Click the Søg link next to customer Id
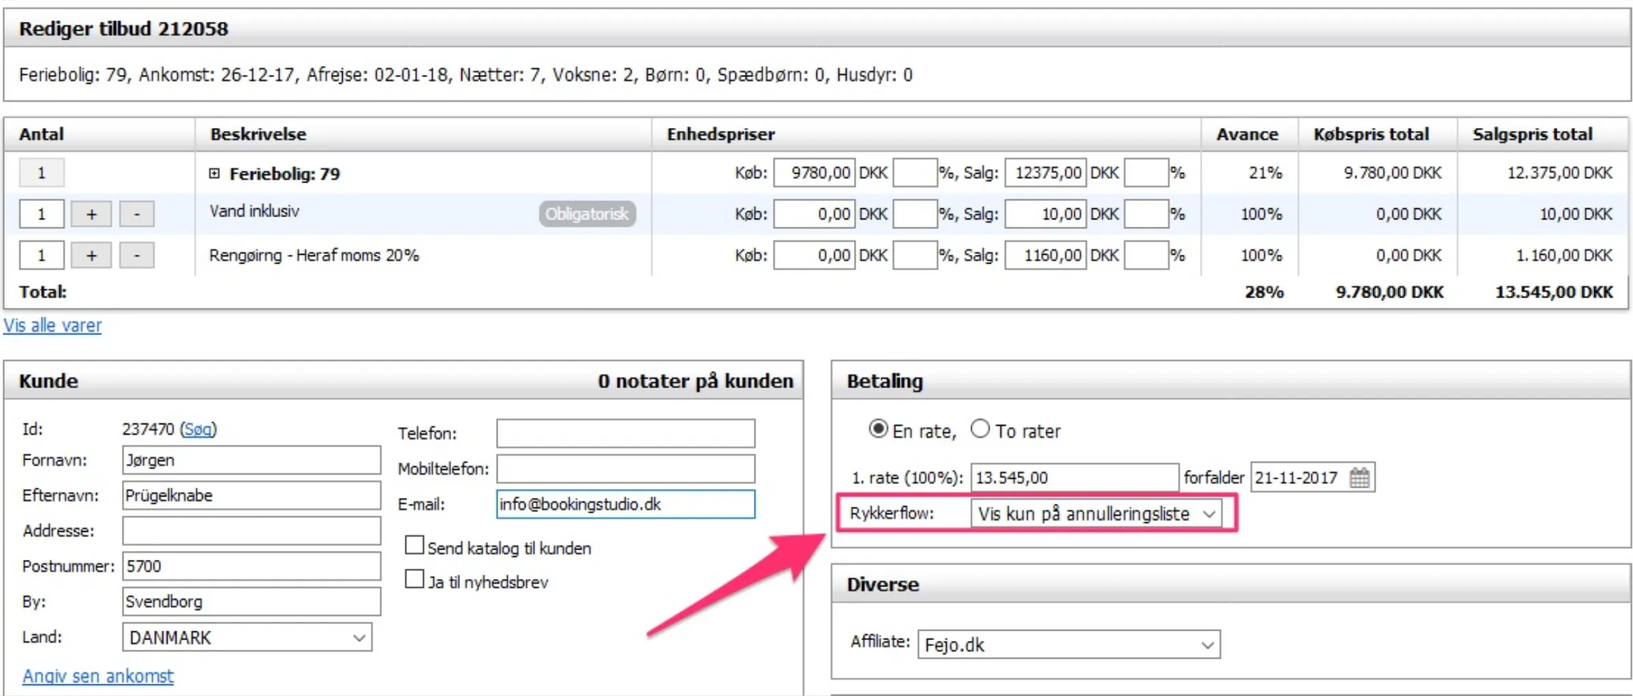 pos(198,429)
